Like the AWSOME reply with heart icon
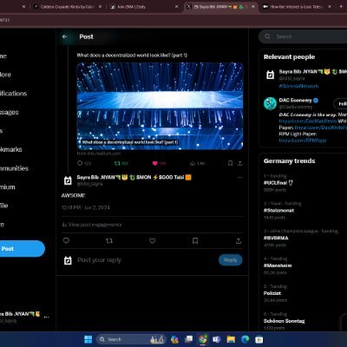The height and width of the screenshot is (347, 347). [152, 240]
